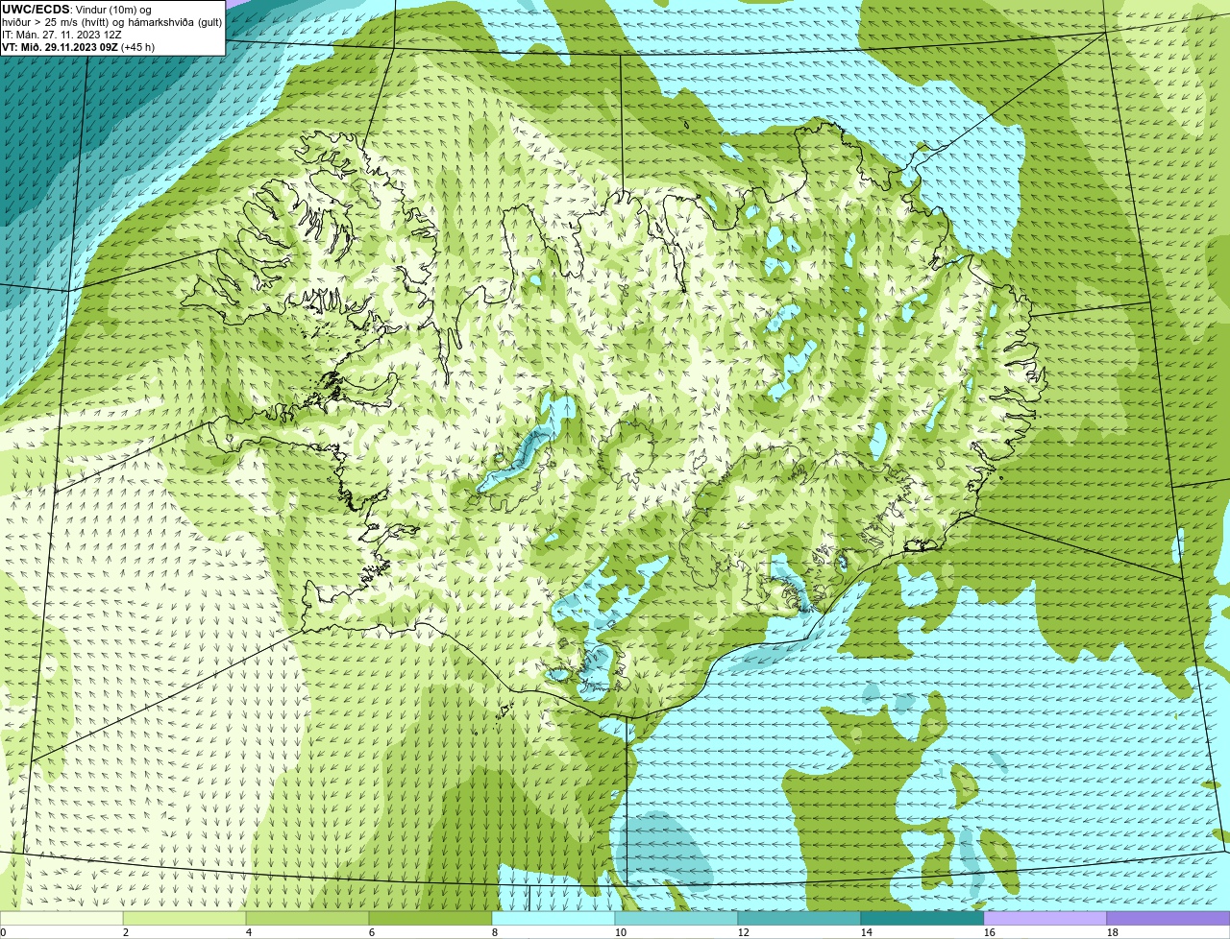Click the light green 2–4 legend swatch
This screenshot has height=939, width=1230.
[x=186, y=919]
